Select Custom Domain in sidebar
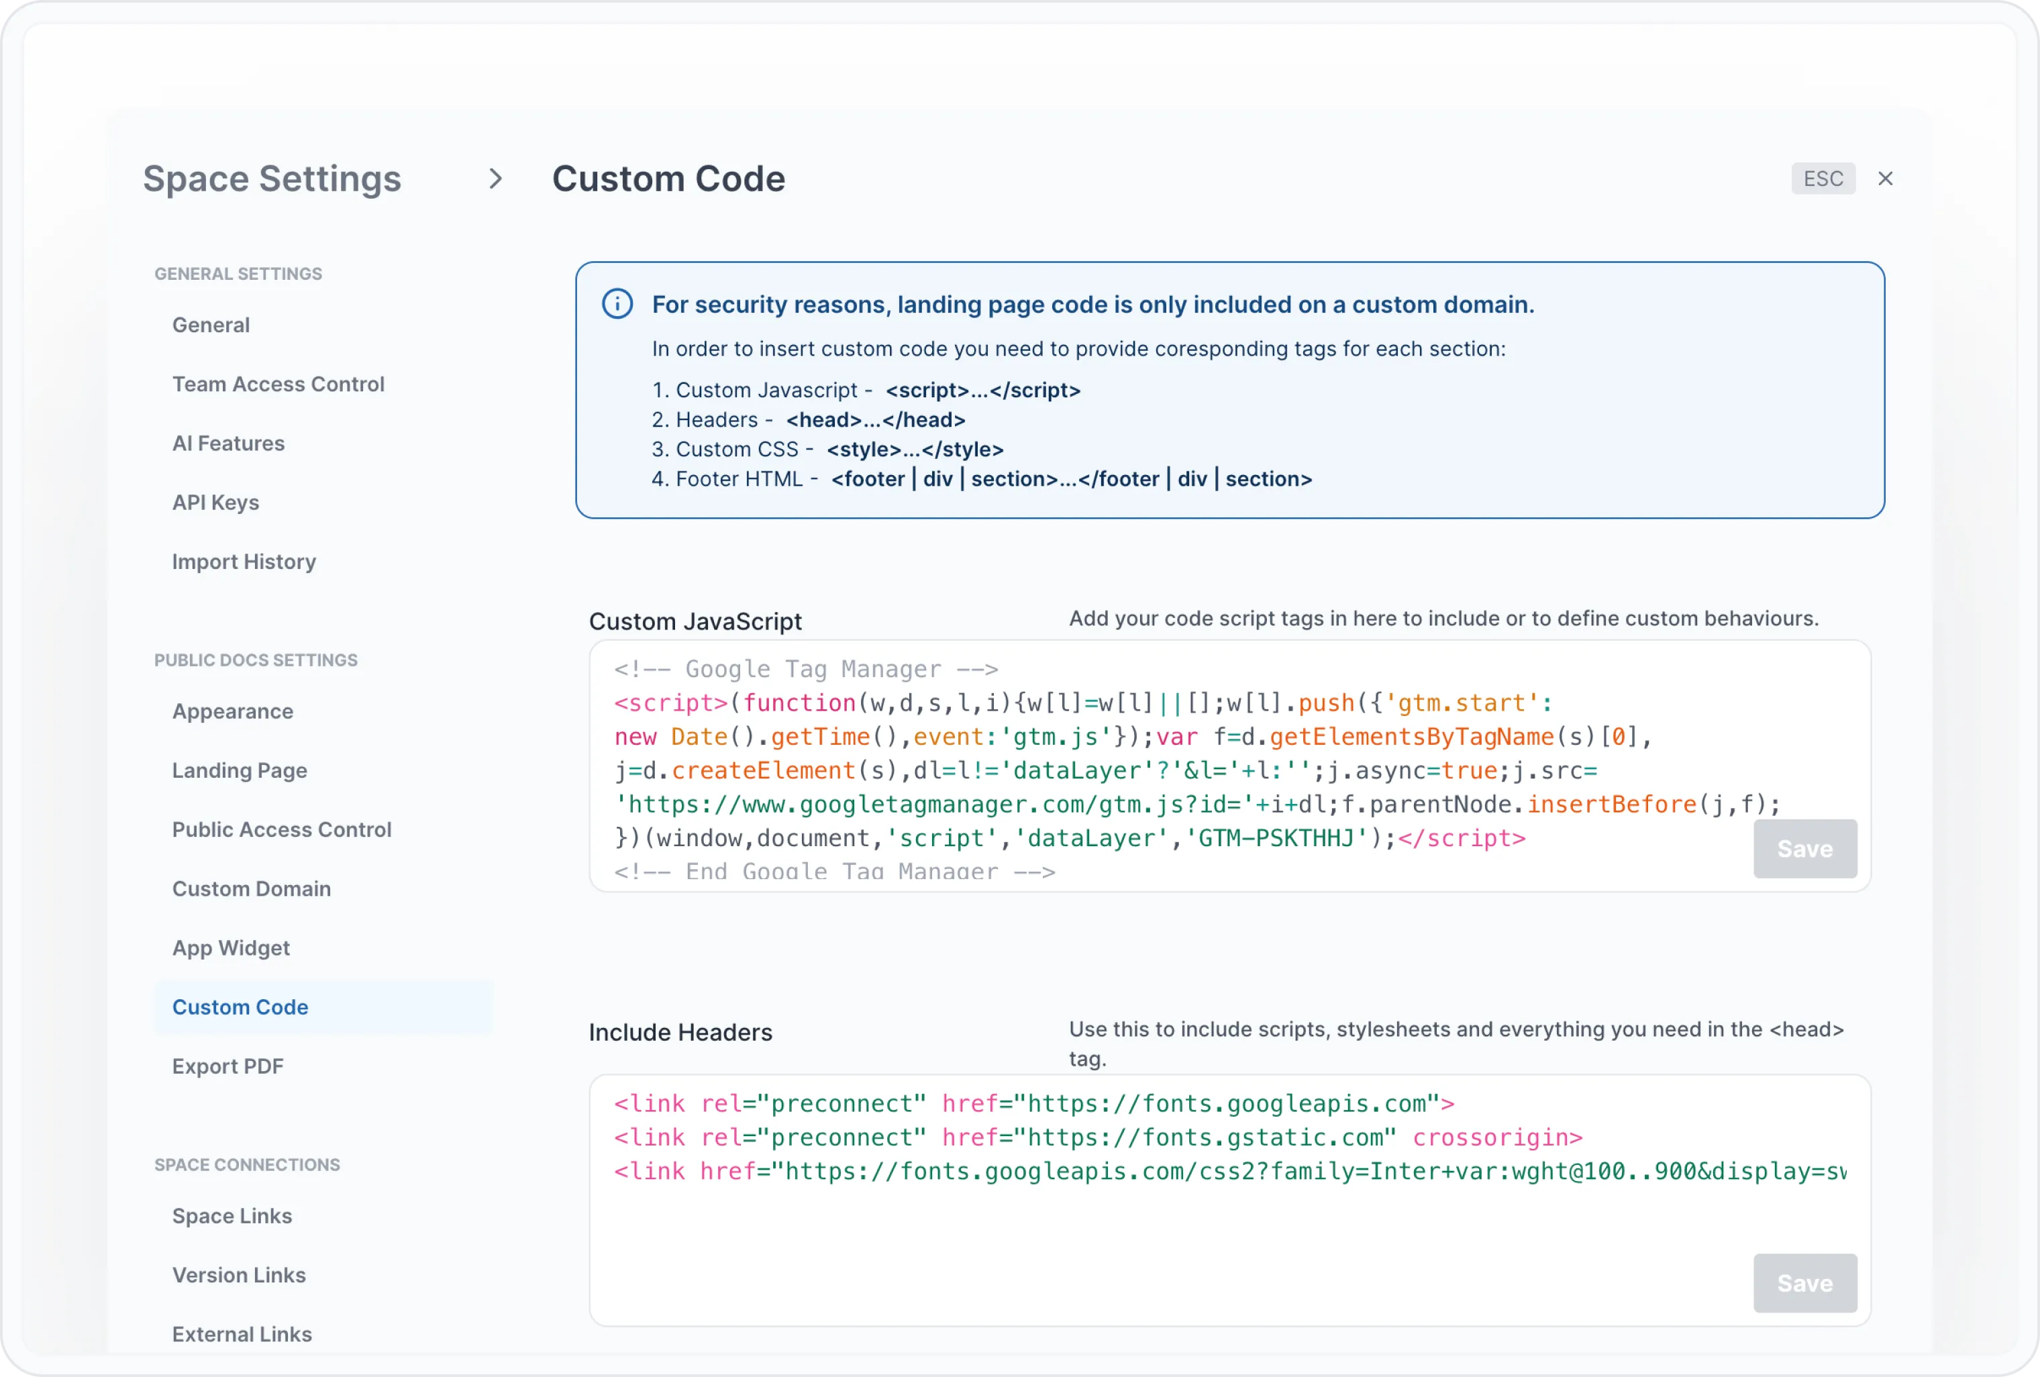 click(x=252, y=889)
